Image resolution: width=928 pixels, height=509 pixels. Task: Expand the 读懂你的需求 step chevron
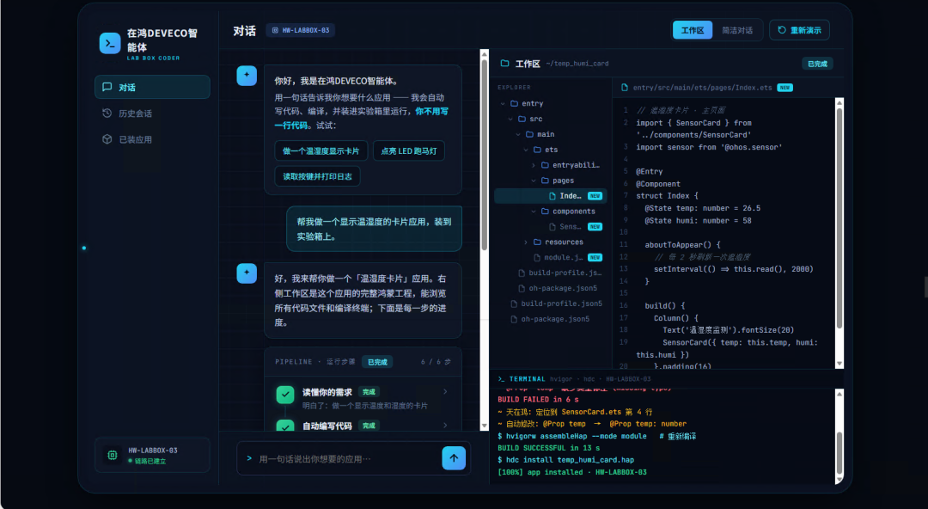pyautogui.click(x=445, y=392)
